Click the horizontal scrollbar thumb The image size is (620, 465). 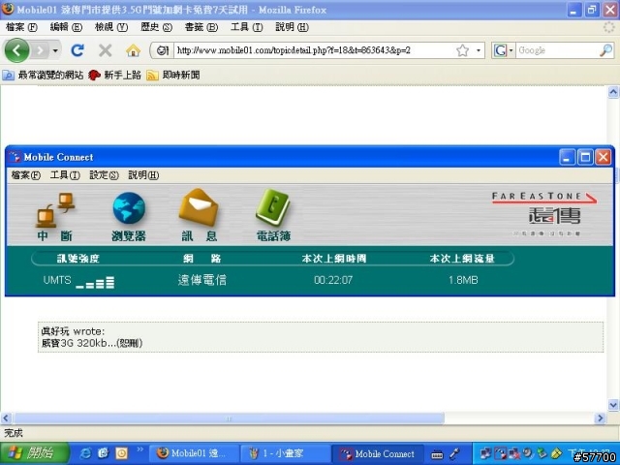point(229,418)
